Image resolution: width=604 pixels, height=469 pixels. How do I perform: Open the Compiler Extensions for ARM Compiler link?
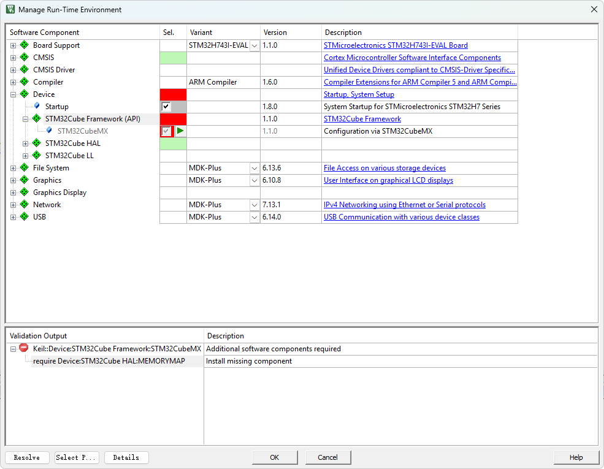click(x=420, y=82)
